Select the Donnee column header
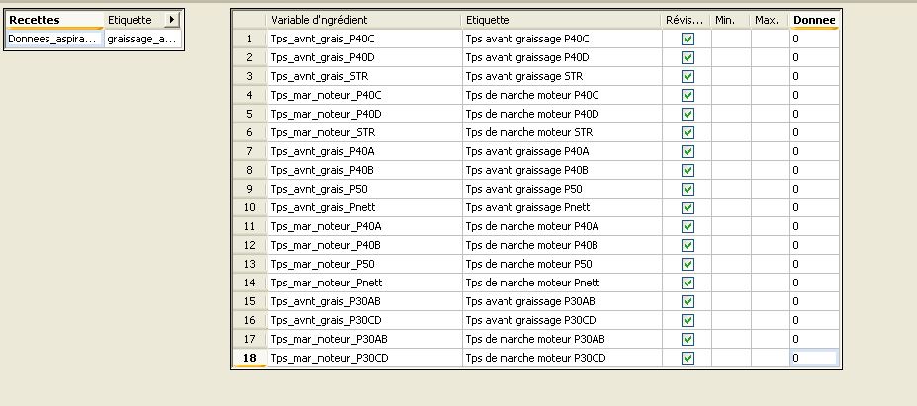 pos(814,20)
